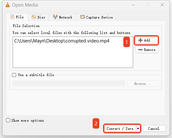Open the Network tab

[63, 17]
